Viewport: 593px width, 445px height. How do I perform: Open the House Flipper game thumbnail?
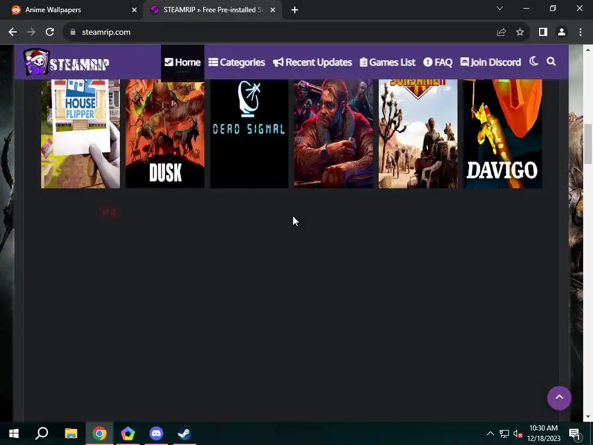[80, 134]
